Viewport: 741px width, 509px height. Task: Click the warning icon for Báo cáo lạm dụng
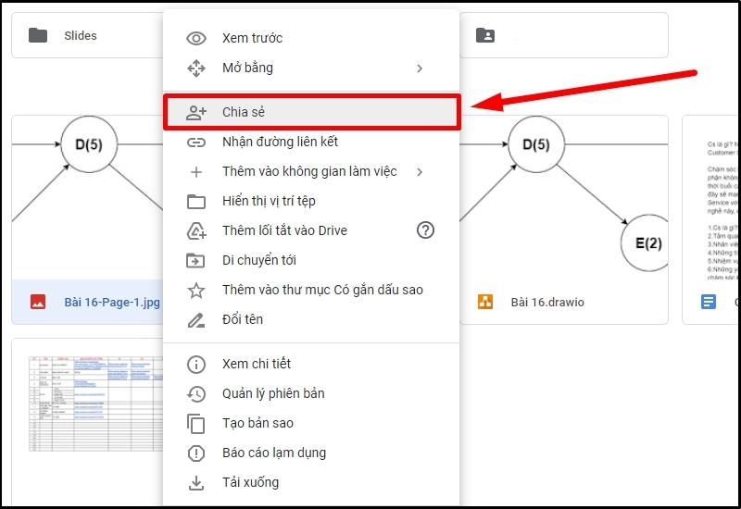tap(196, 453)
